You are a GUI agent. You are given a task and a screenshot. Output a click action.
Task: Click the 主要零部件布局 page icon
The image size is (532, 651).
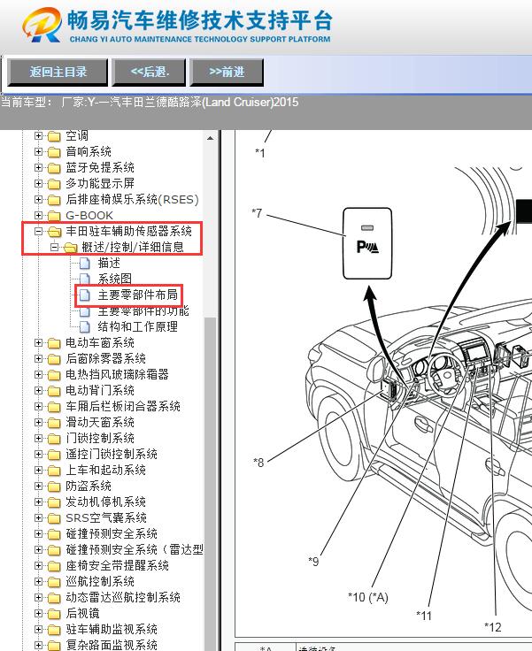(85, 295)
